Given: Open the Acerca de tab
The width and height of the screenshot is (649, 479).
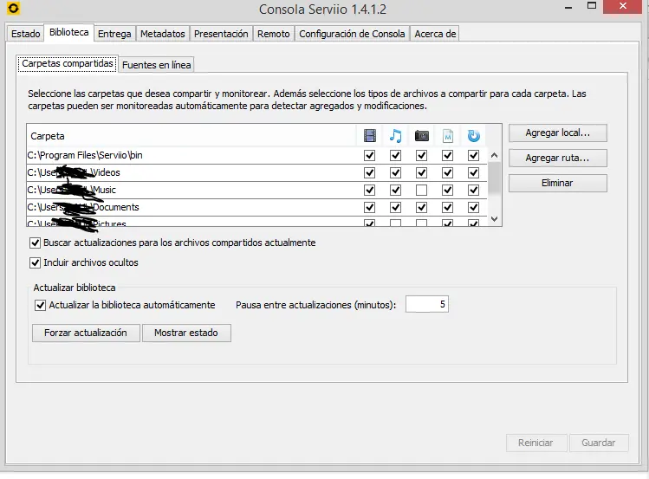Looking at the screenshot, I should pos(436,34).
